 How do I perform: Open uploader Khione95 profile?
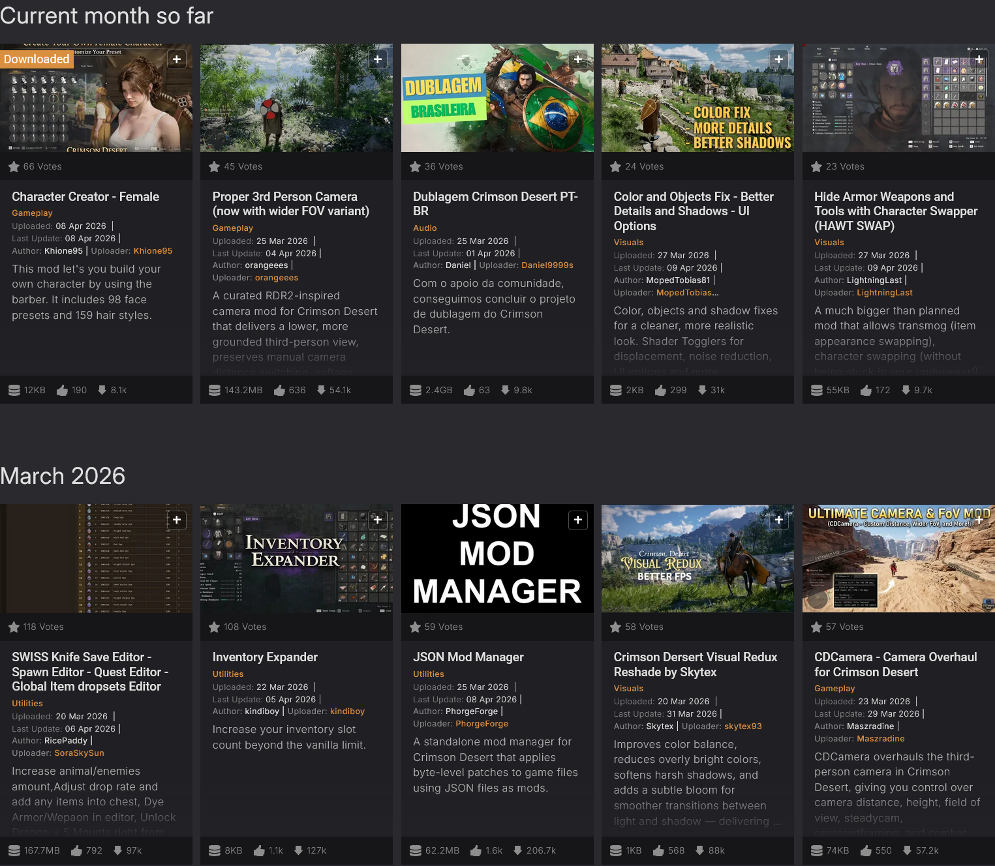click(x=153, y=251)
